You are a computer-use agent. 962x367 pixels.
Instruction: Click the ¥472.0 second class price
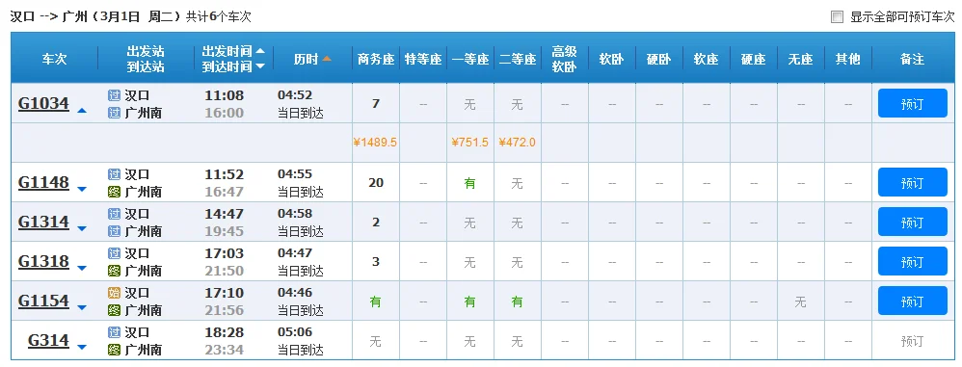click(x=518, y=143)
